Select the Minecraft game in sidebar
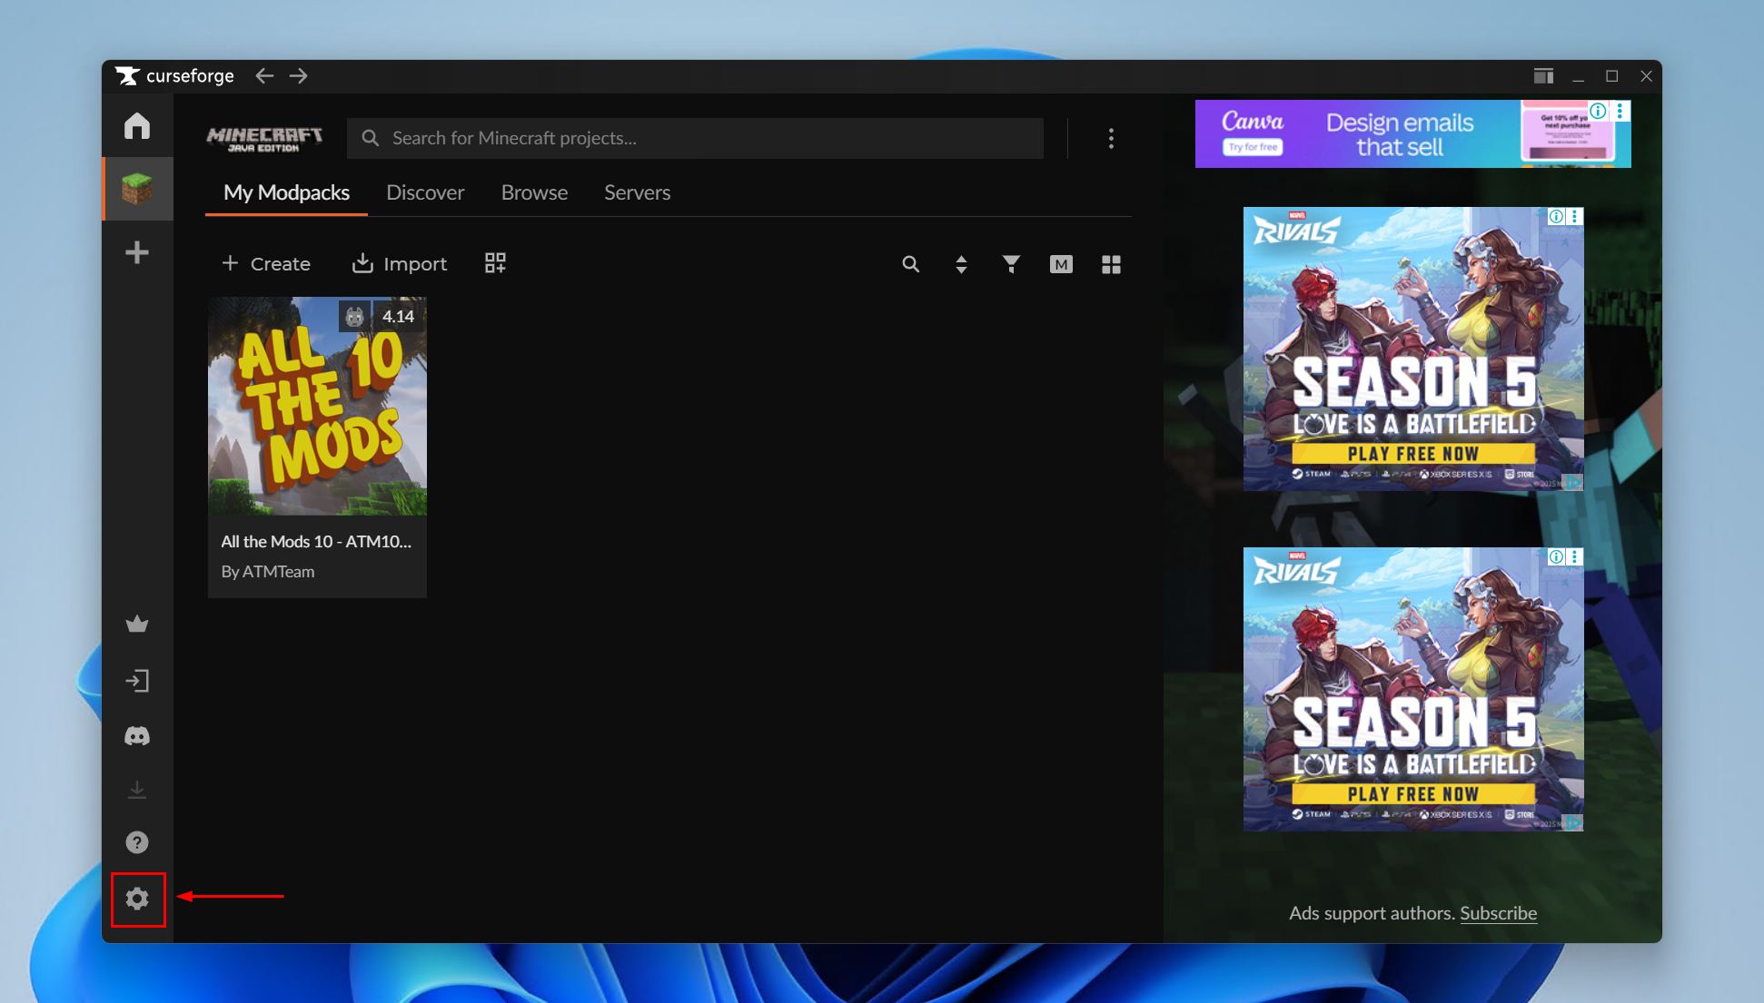 [137, 189]
